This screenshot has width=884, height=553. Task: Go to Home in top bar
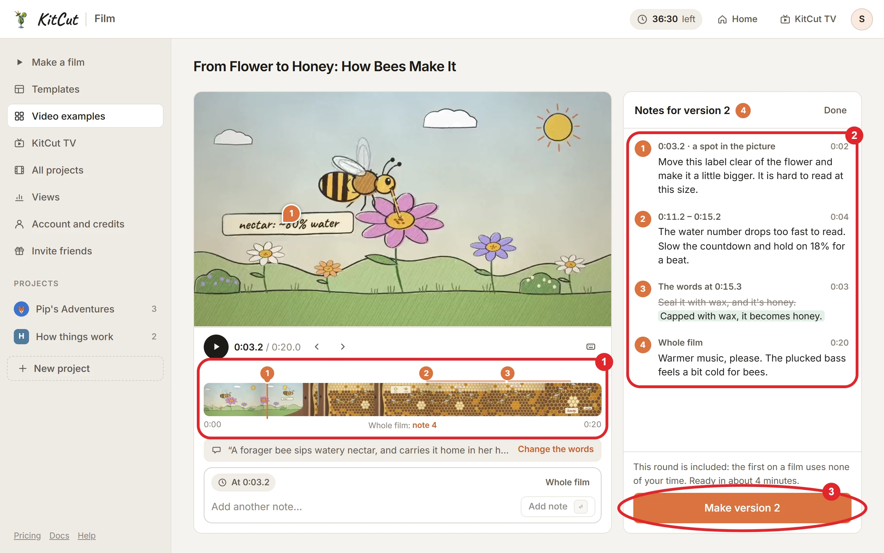pos(737,19)
